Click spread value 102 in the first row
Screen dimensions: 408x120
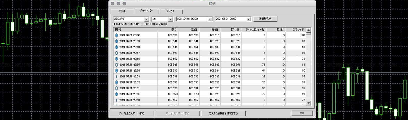[303, 35]
